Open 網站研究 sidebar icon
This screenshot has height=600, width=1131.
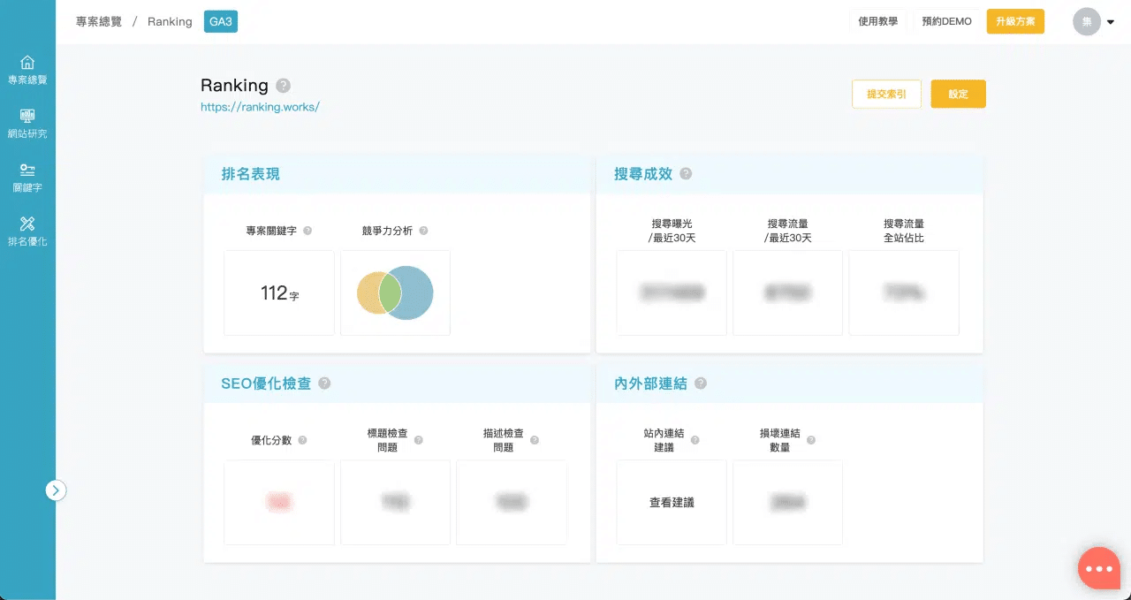point(27,118)
